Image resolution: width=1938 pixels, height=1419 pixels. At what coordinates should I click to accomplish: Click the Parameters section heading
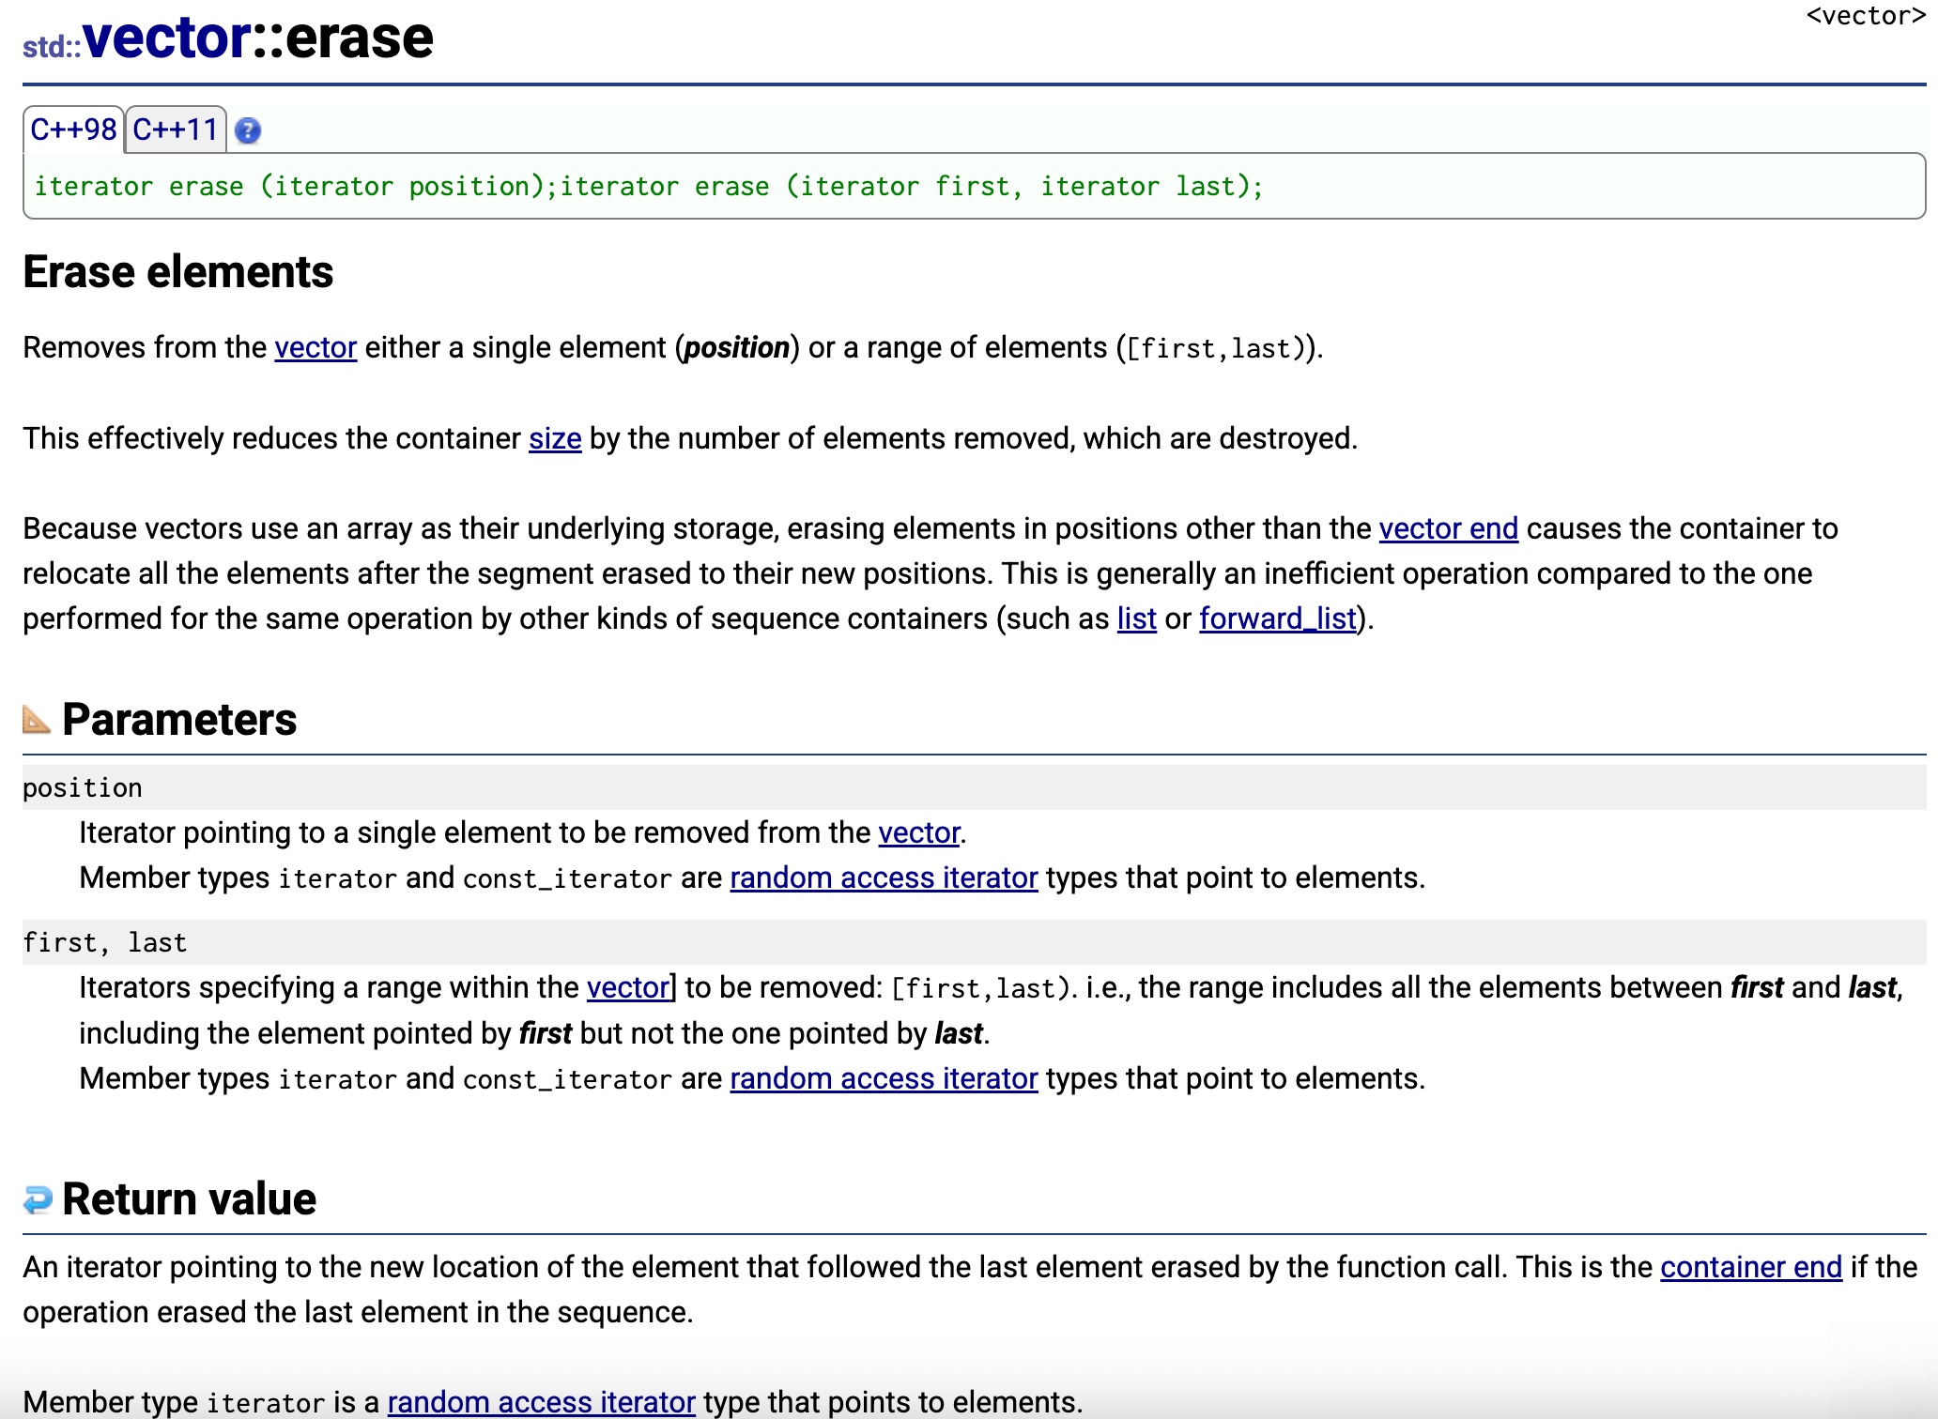pos(179,720)
